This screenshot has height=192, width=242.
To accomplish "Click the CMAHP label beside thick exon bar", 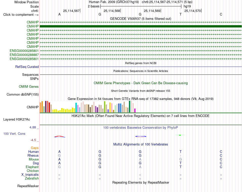I will click(x=33, y=26).
